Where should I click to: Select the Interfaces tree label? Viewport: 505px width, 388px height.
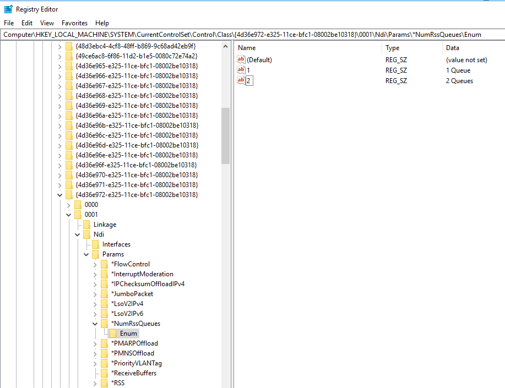(x=116, y=244)
